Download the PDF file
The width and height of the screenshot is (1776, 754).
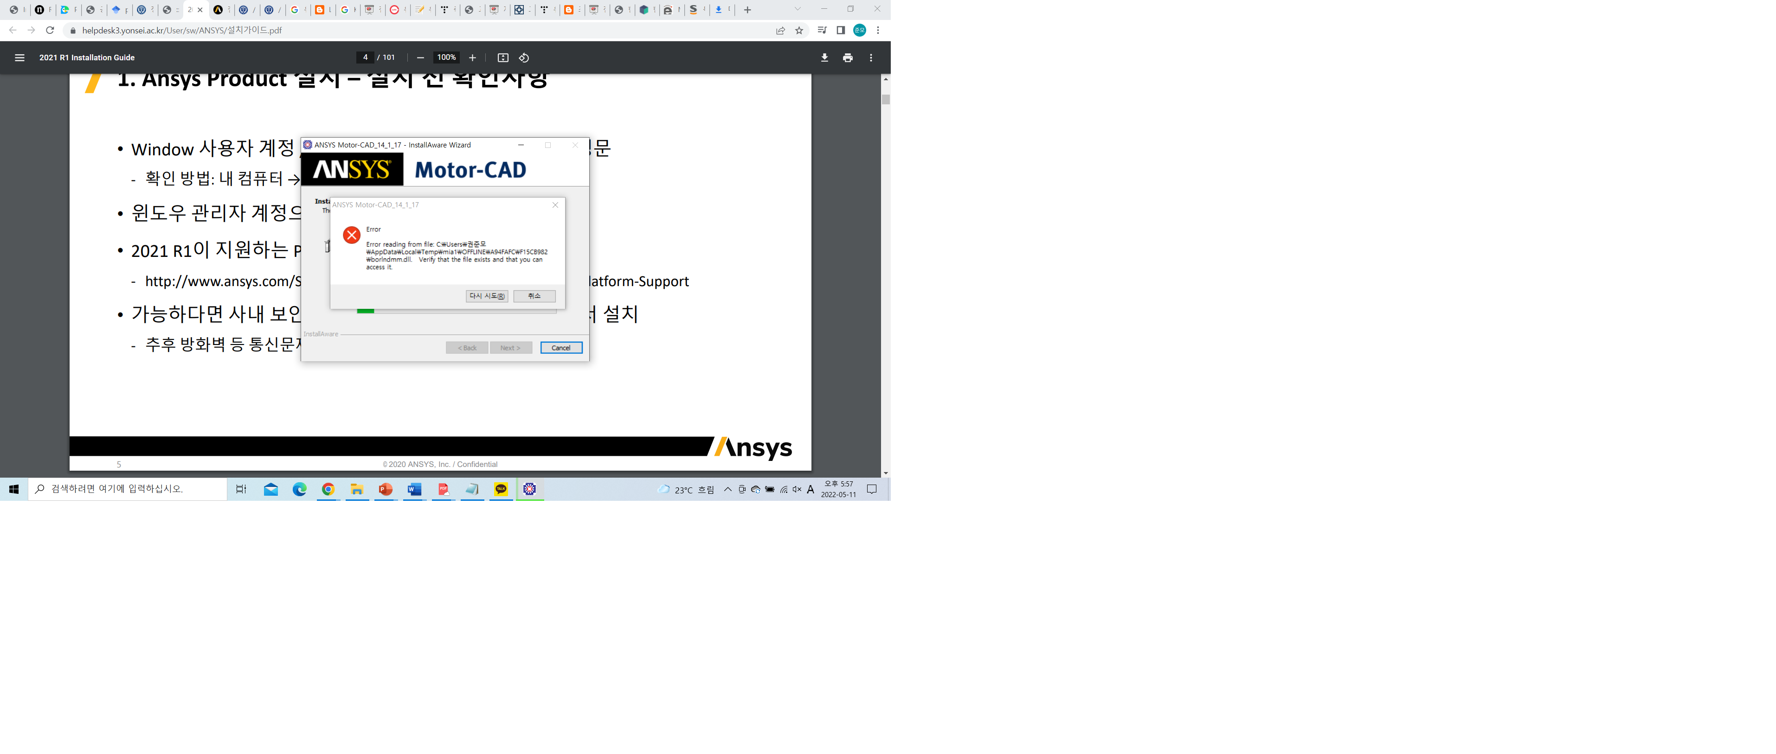tap(824, 58)
